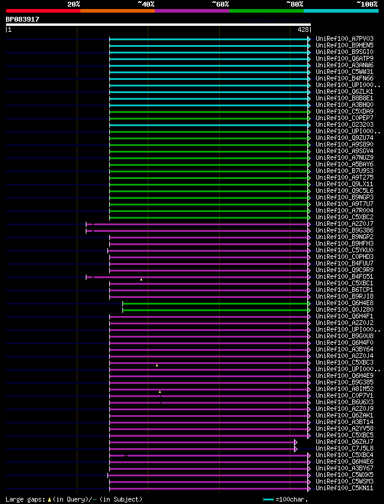The image size is (384, 504).
Task: Select the UniRef100_O23Z03 label
Action: [x=344, y=125]
